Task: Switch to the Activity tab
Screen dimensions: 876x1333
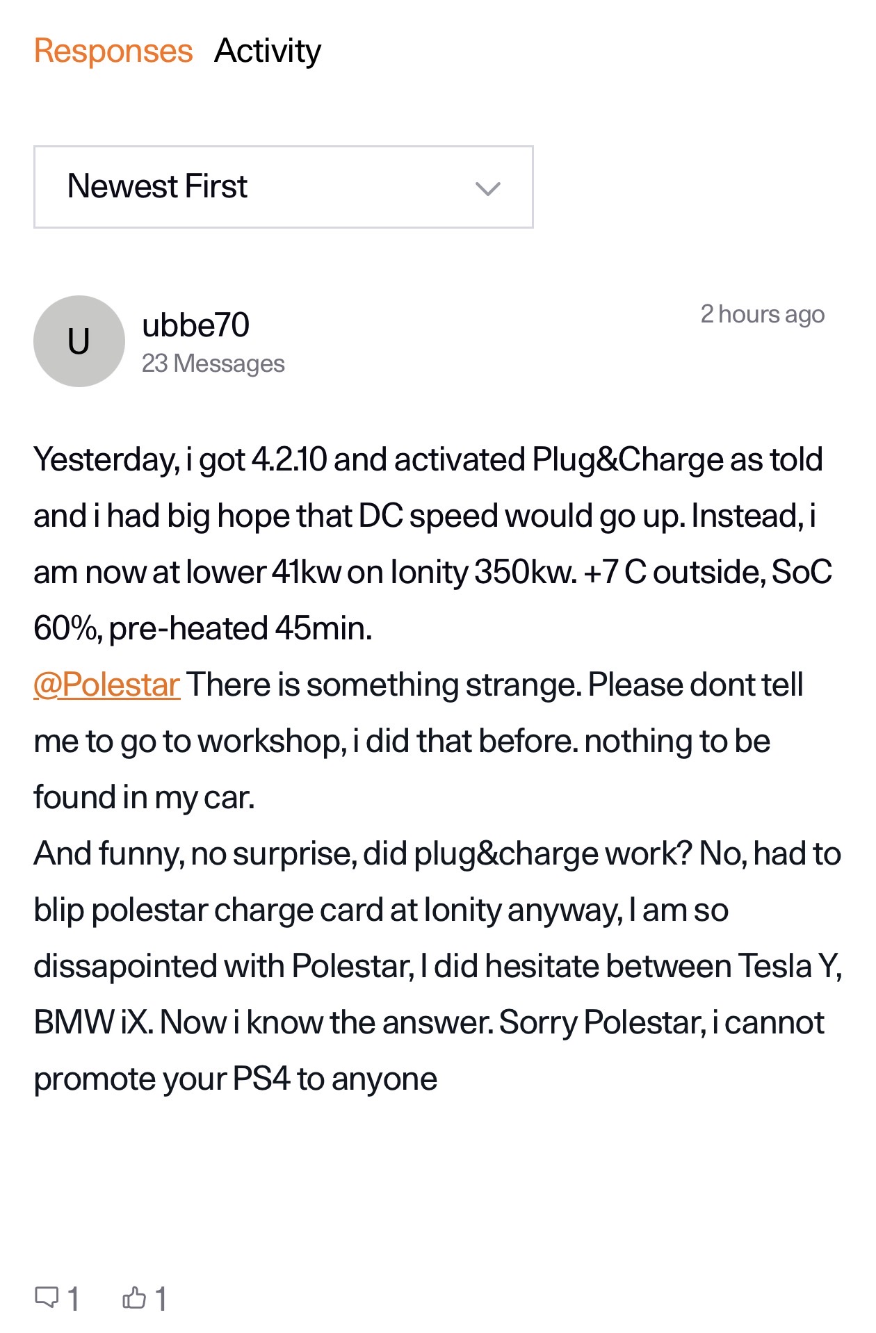Action: click(x=268, y=51)
